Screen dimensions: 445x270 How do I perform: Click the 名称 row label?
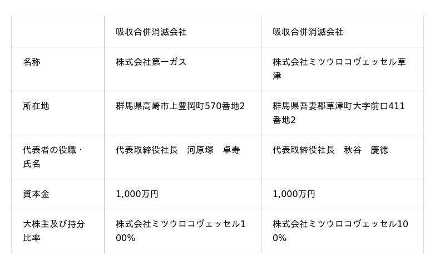pyautogui.click(x=32, y=62)
